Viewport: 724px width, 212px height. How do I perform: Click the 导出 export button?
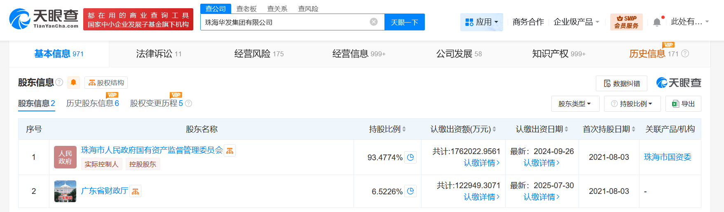pyautogui.click(x=683, y=104)
